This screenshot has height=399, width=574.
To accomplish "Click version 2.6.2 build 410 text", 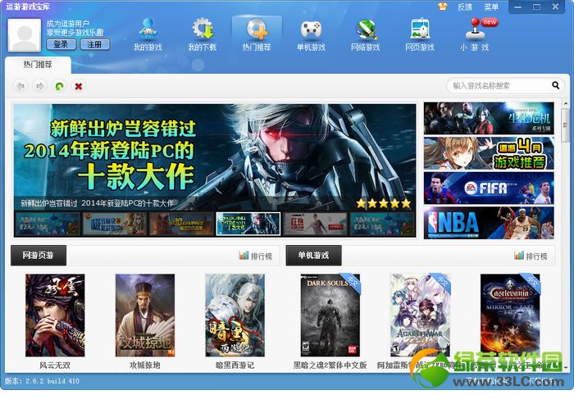I will [x=42, y=381].
